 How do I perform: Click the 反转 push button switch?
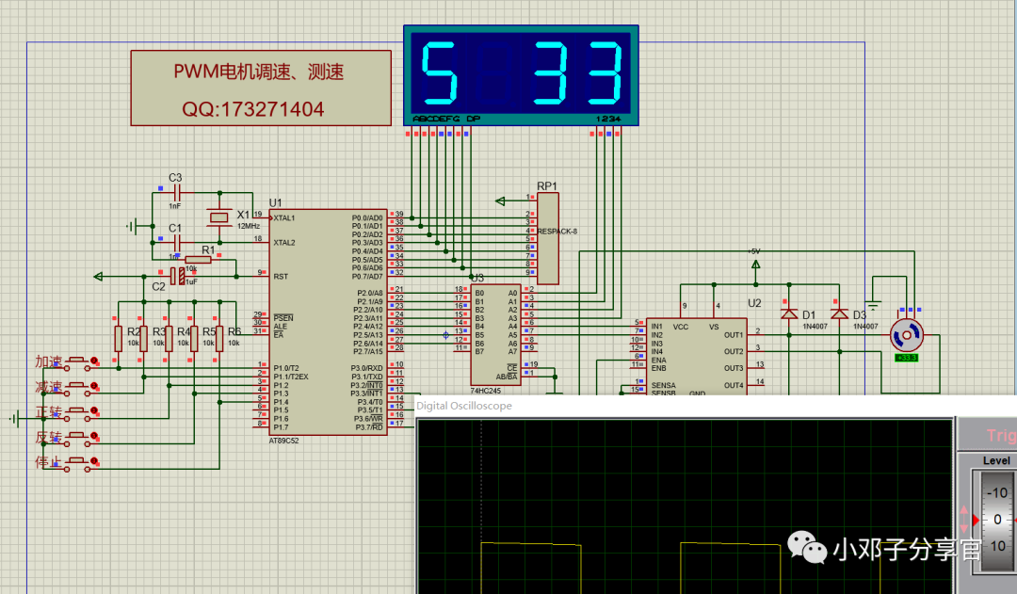tap(82, 437)
